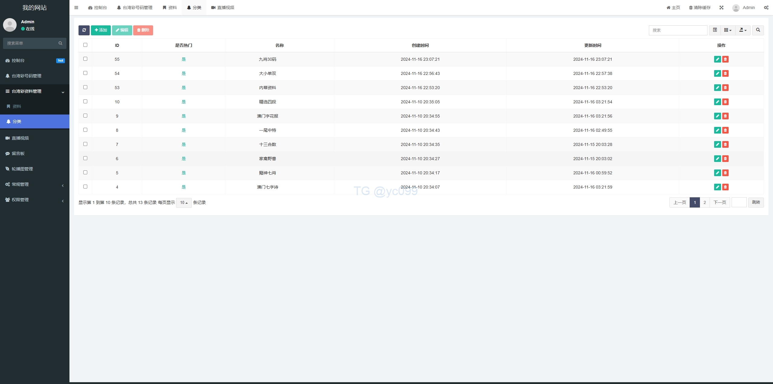Select the checkbox for 澳门七字诗 row
The width and height of the screenshot is (773, 384).
(85, 187)
